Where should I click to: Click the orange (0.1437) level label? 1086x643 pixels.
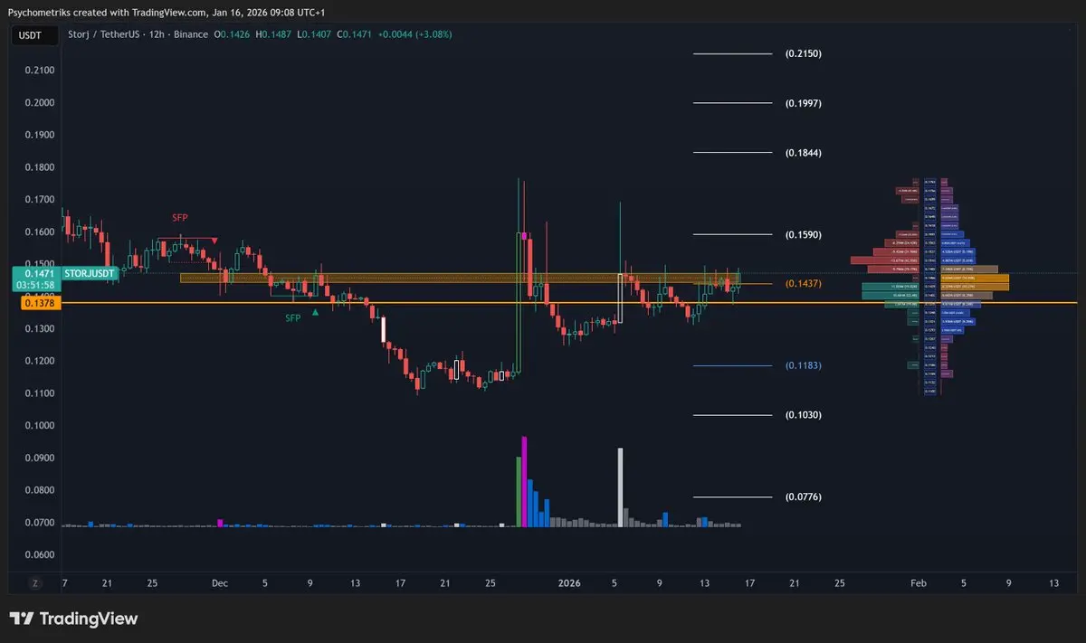pos(803,284)
